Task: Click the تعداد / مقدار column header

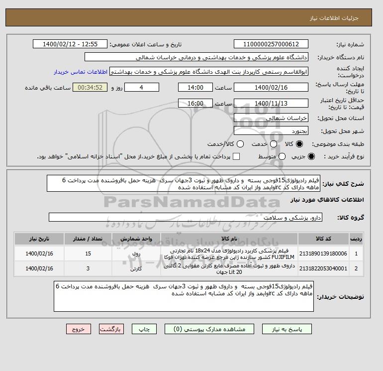Action: [88, 239]
